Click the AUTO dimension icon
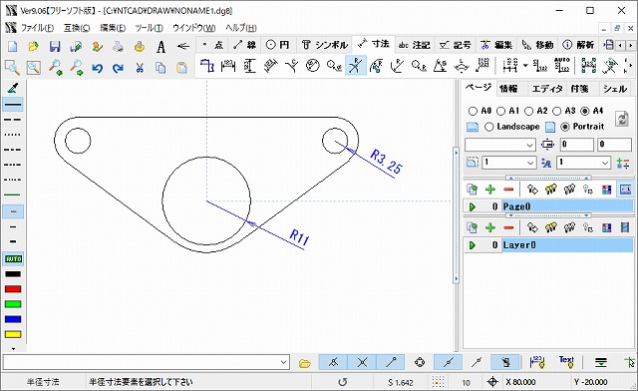 (x=562, y=66)
